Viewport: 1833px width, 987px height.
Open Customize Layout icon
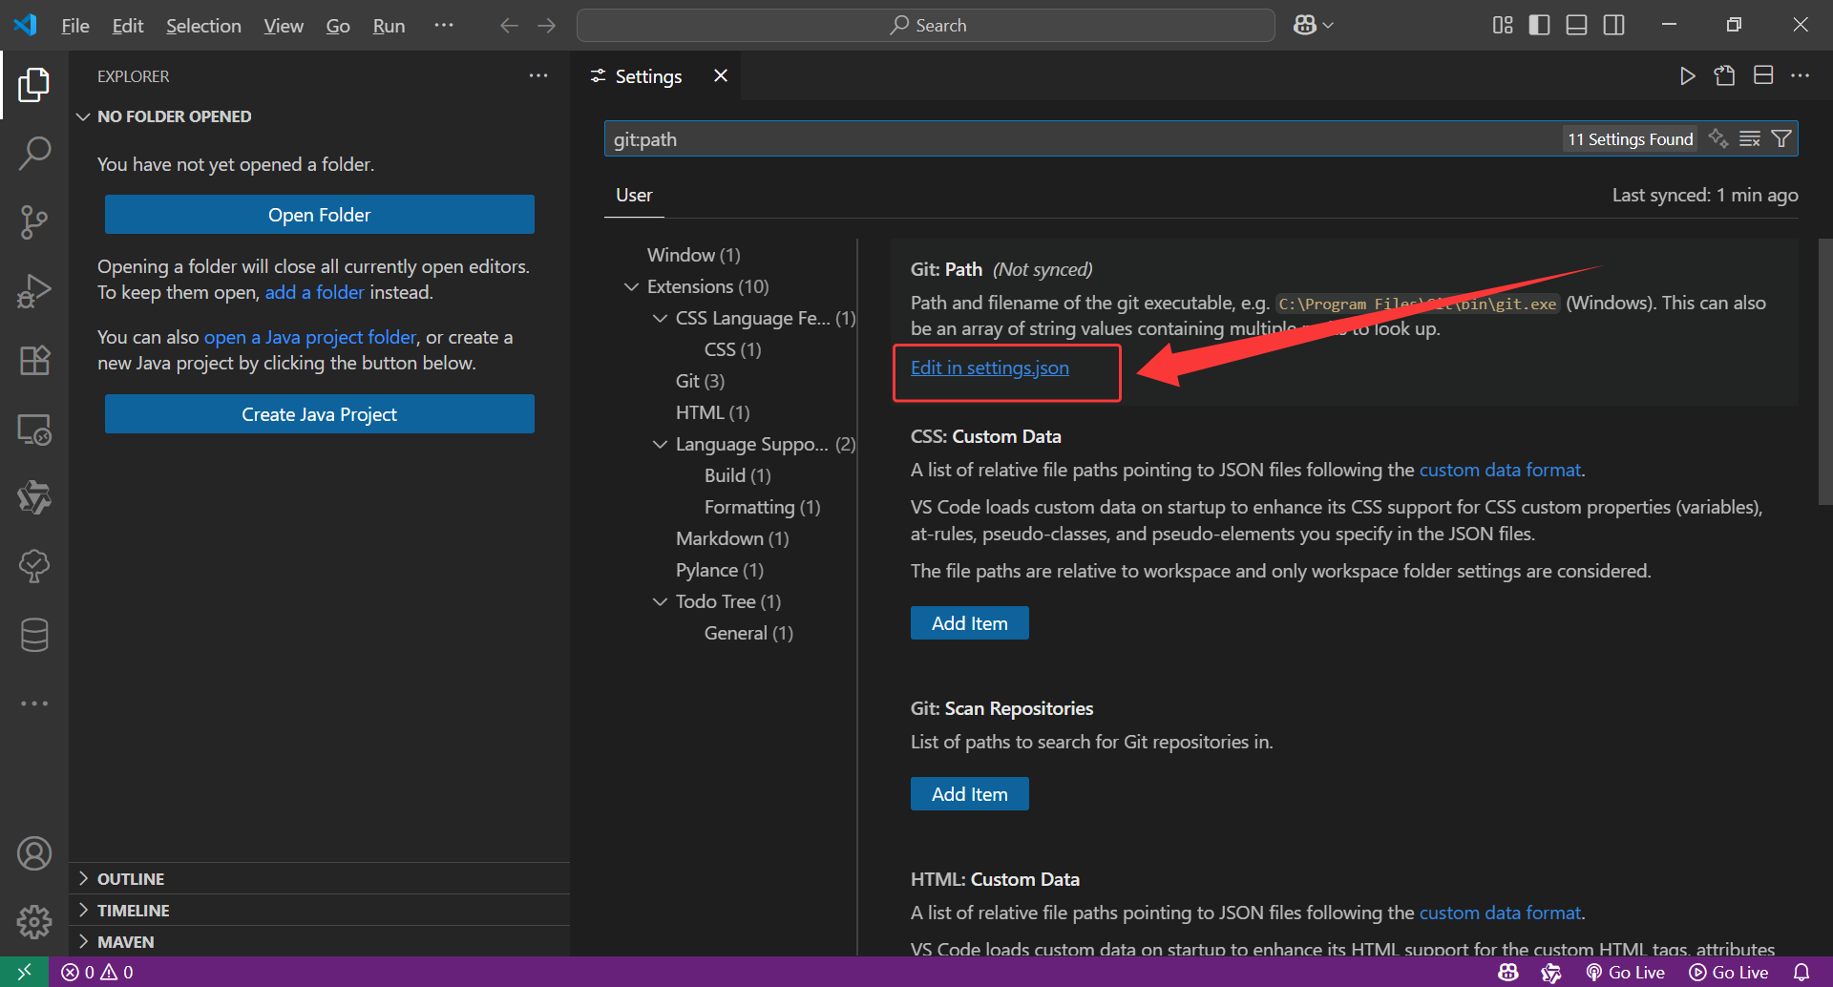[1503, 25]
